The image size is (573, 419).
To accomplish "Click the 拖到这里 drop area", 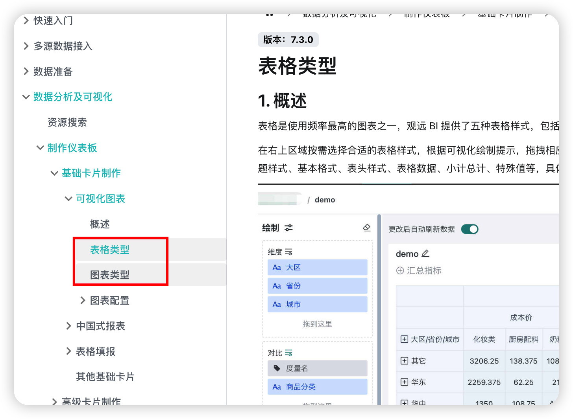I will coord(317,324).
